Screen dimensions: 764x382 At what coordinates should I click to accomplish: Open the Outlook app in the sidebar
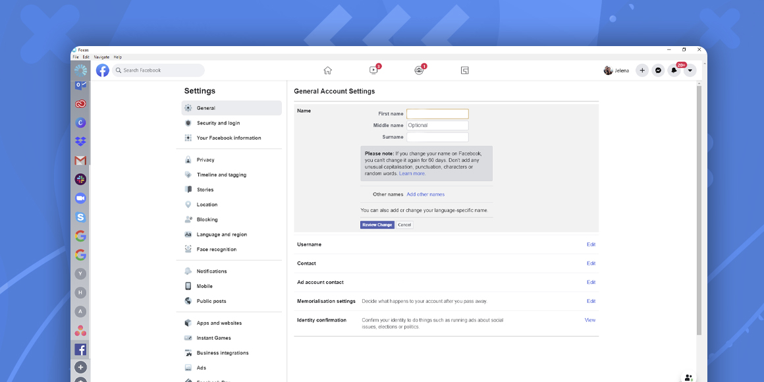pyautogui.click(x=80, y=86)
